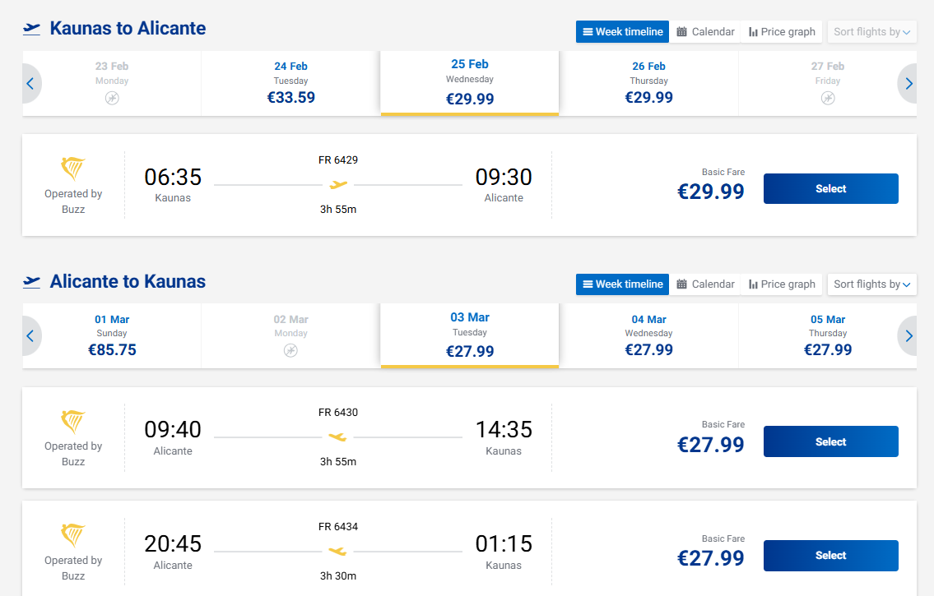Open Sort flights by dropdown for outbound flights
934x596 pixels.
[871, 32]
